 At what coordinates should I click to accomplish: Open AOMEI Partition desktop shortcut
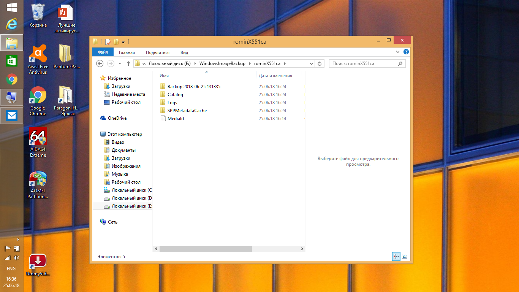coord(38,185)
